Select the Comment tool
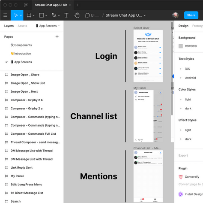This screenshot has width=203, height=203. pos(87,15)
